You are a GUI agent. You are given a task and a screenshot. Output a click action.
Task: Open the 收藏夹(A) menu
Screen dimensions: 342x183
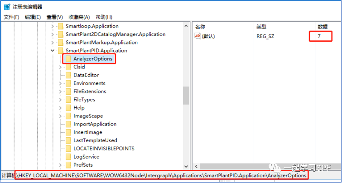point(79,17)
